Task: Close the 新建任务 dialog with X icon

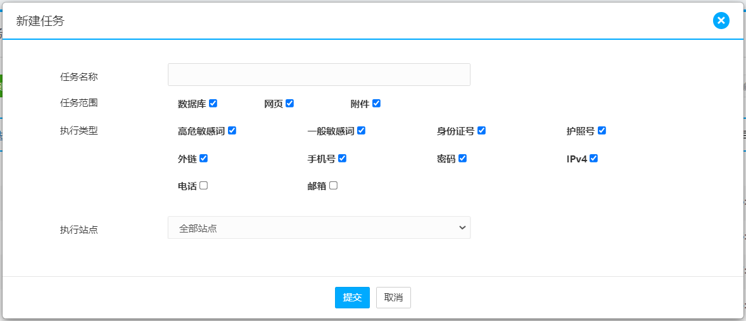Action: 721,21
